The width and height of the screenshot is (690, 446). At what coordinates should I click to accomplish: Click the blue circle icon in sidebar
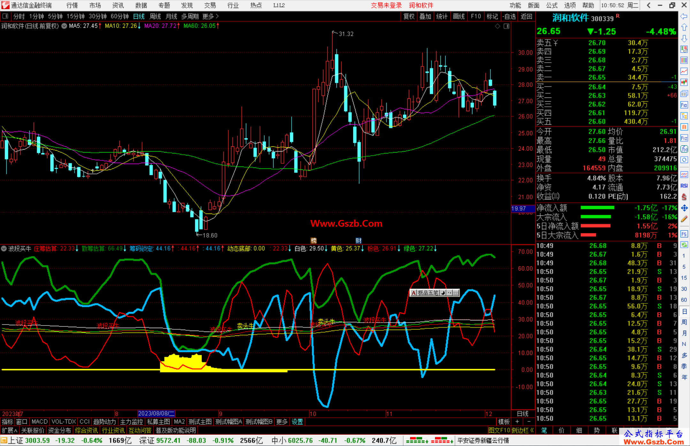pyautogui.click(x=684, y=160)
